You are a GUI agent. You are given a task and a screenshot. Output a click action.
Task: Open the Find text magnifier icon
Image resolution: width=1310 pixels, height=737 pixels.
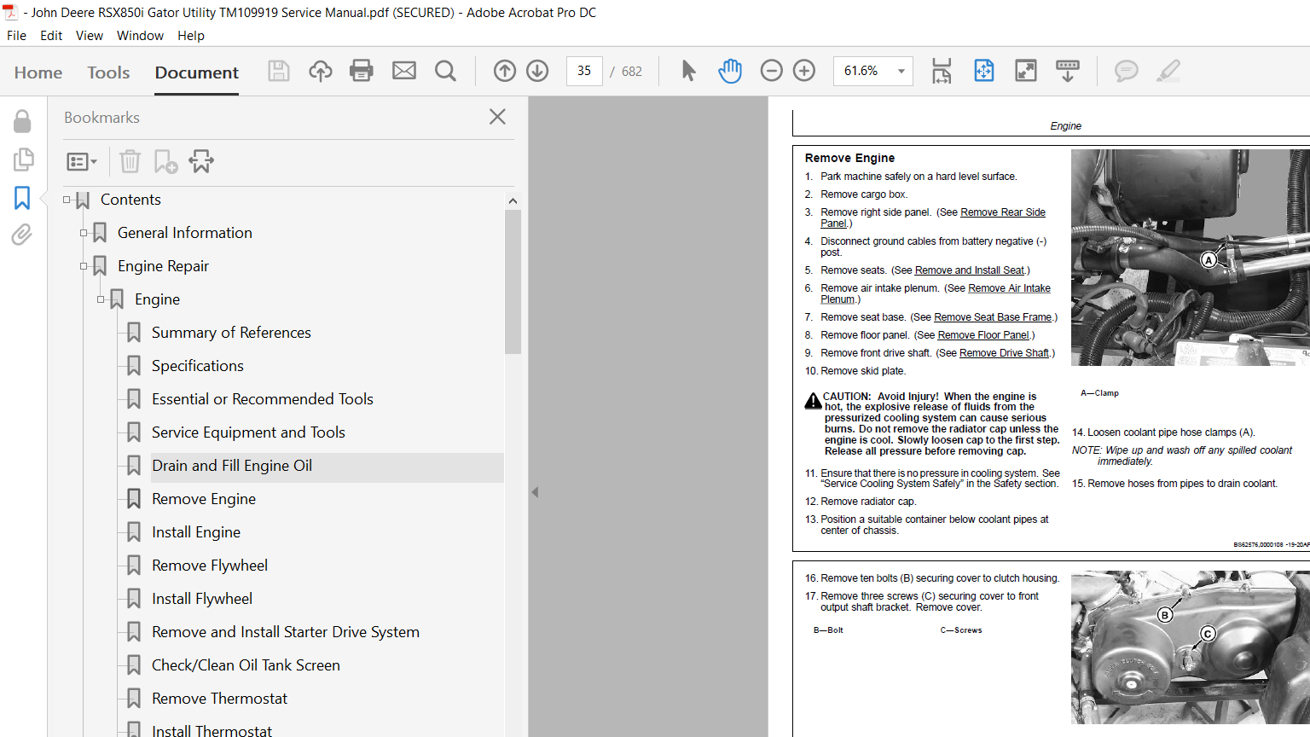tap(445, 71)
